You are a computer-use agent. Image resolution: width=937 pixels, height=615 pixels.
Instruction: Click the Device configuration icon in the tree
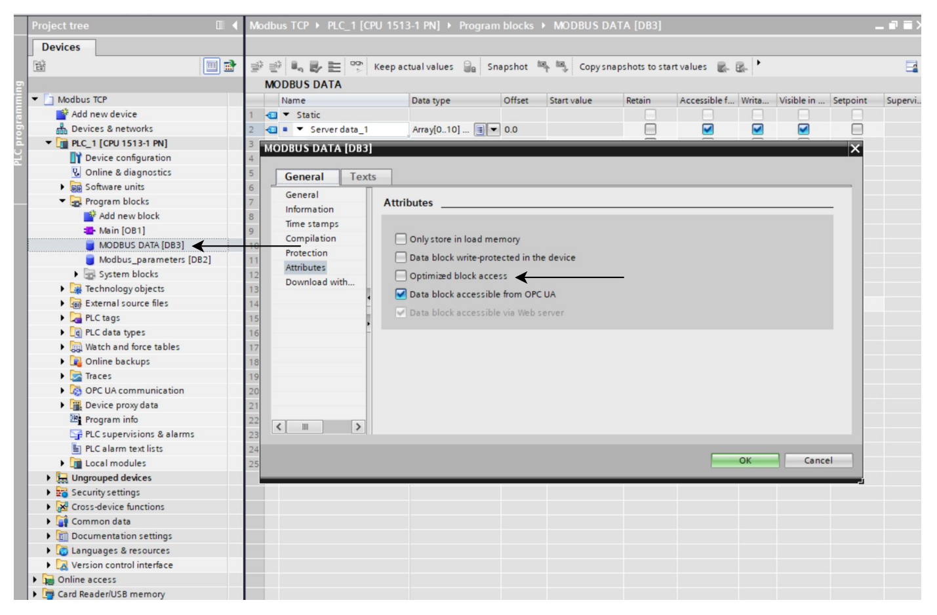pyautogui.click(x=76, y=158)
